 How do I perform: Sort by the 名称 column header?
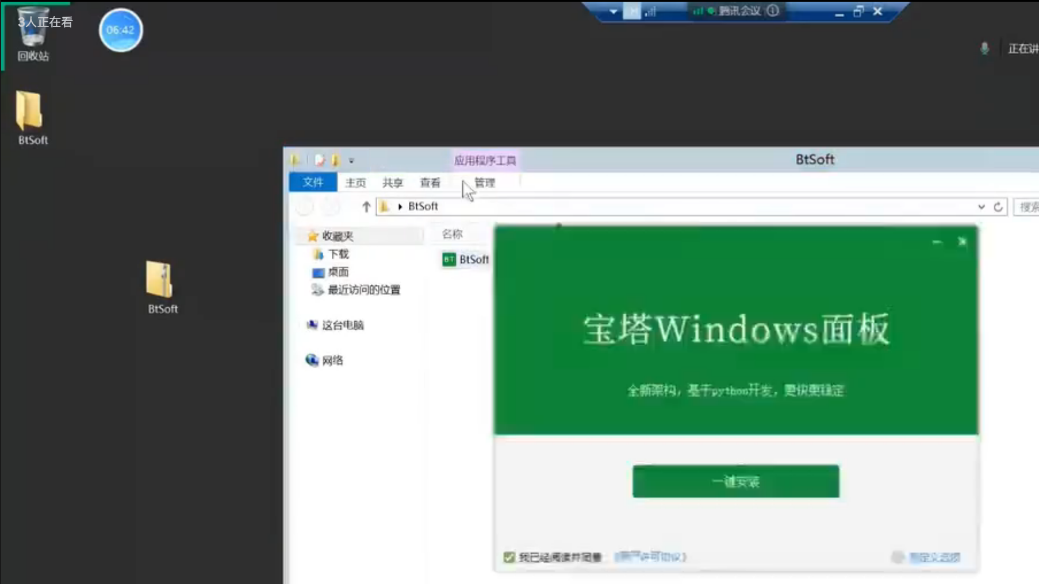(452, 234)
